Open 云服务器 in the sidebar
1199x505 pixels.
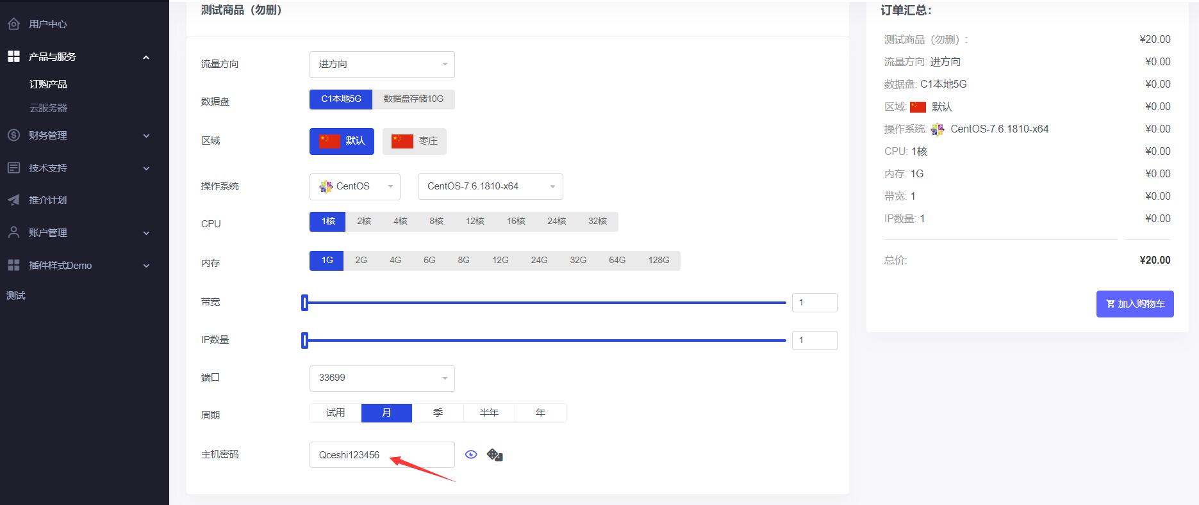pos(48,108)
